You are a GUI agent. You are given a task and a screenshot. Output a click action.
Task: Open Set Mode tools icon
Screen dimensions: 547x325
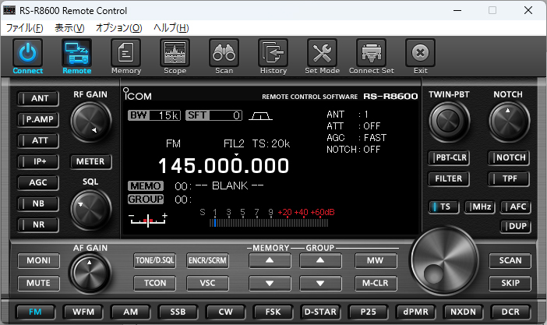point(322,53)
